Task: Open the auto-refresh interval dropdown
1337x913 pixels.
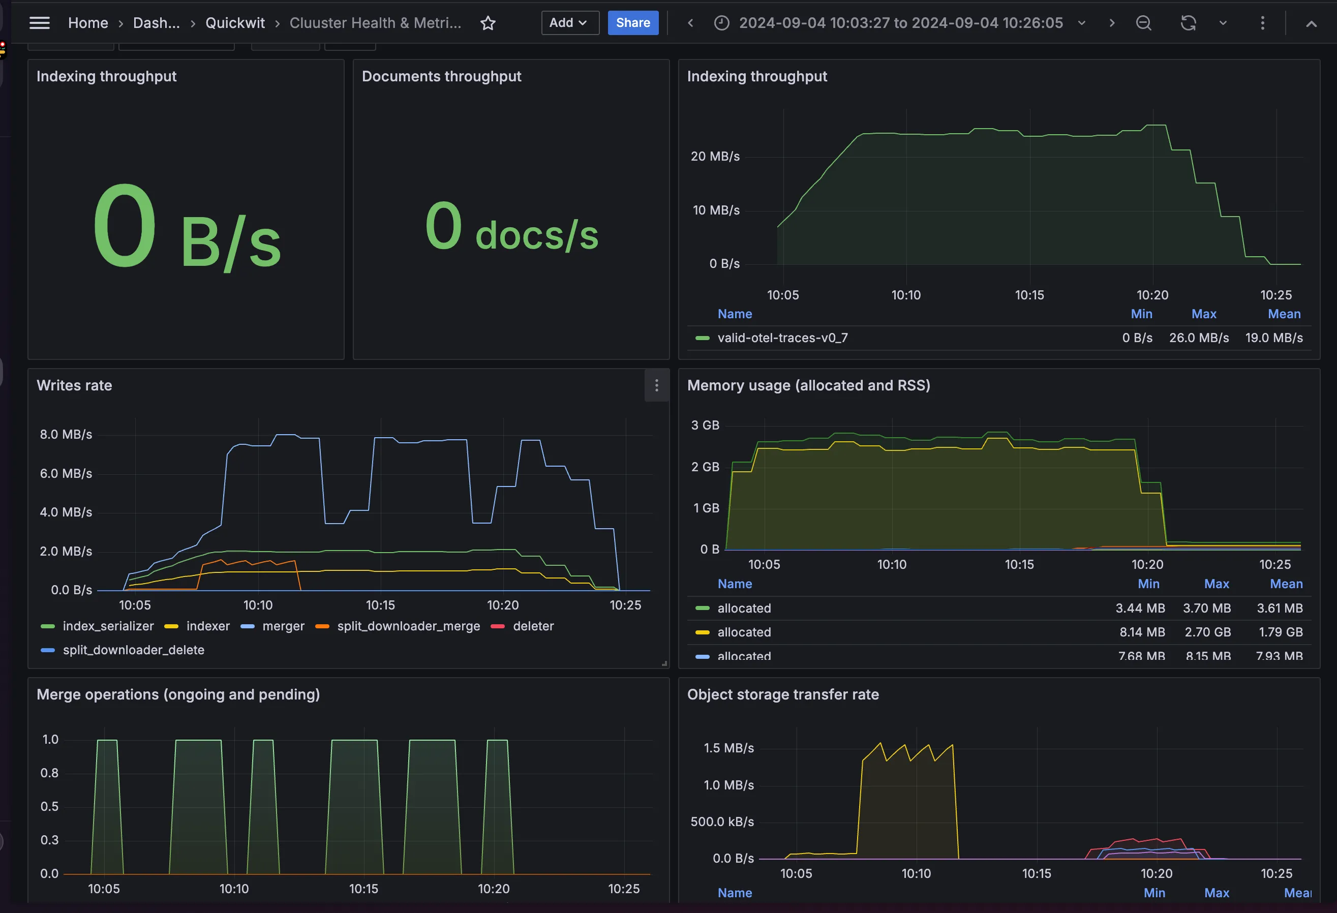Action: tap(1223, 23)
